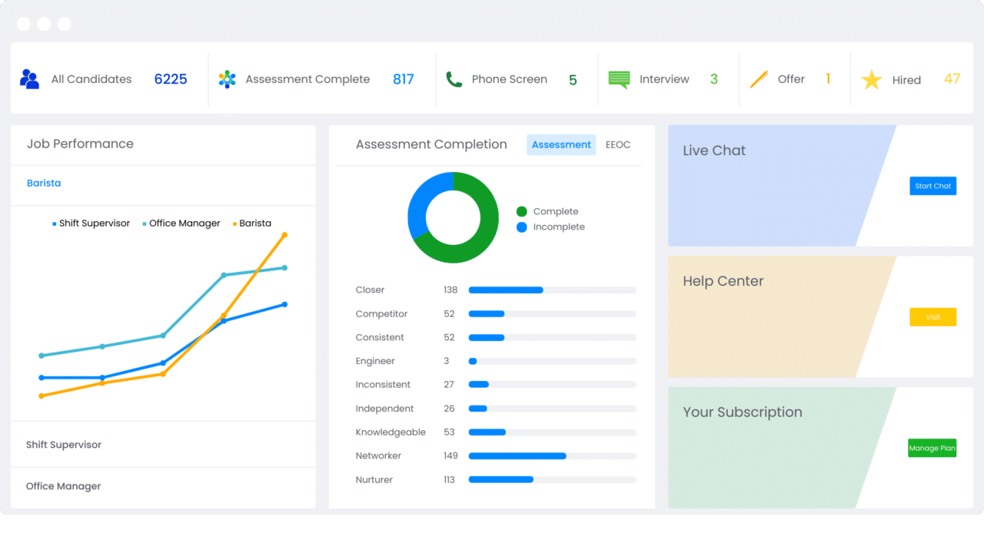The height and width of the screenshot is (553, 984).
Task: Toggle Incomplete legend blue dot
Action: pyautogui.click(x=522, y=227)
